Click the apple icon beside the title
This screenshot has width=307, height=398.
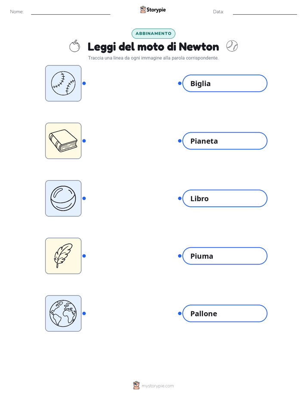click(75, 46)
